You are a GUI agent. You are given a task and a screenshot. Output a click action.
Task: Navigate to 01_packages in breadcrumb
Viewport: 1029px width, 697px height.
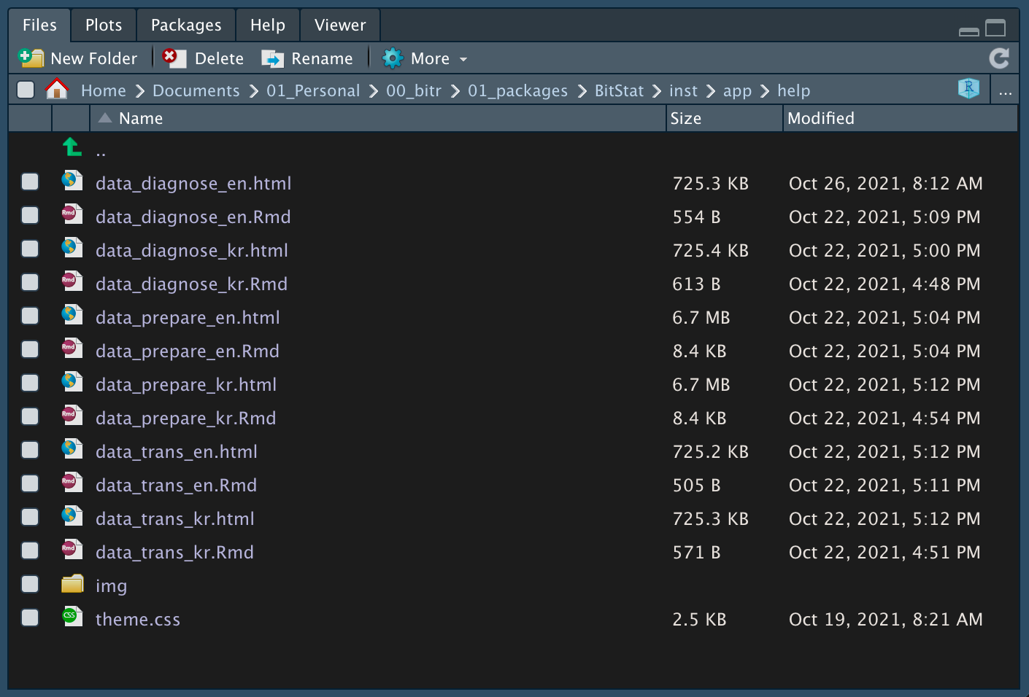pyautogui.click(x=517, y=90)
